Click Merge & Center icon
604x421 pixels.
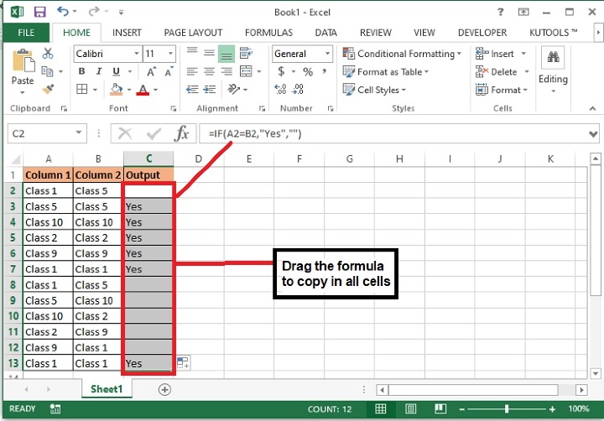[246, 71]
